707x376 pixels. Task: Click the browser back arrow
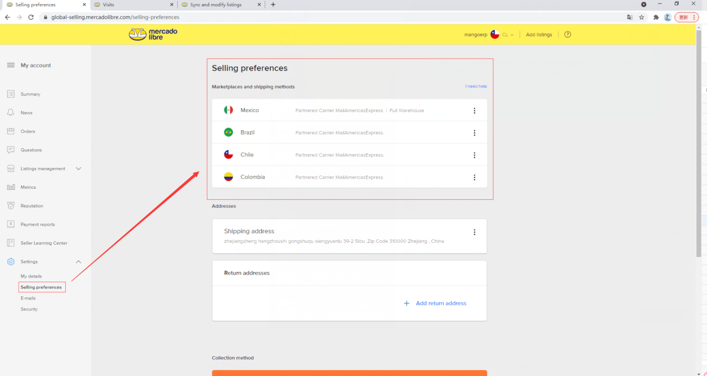[8, 17]
